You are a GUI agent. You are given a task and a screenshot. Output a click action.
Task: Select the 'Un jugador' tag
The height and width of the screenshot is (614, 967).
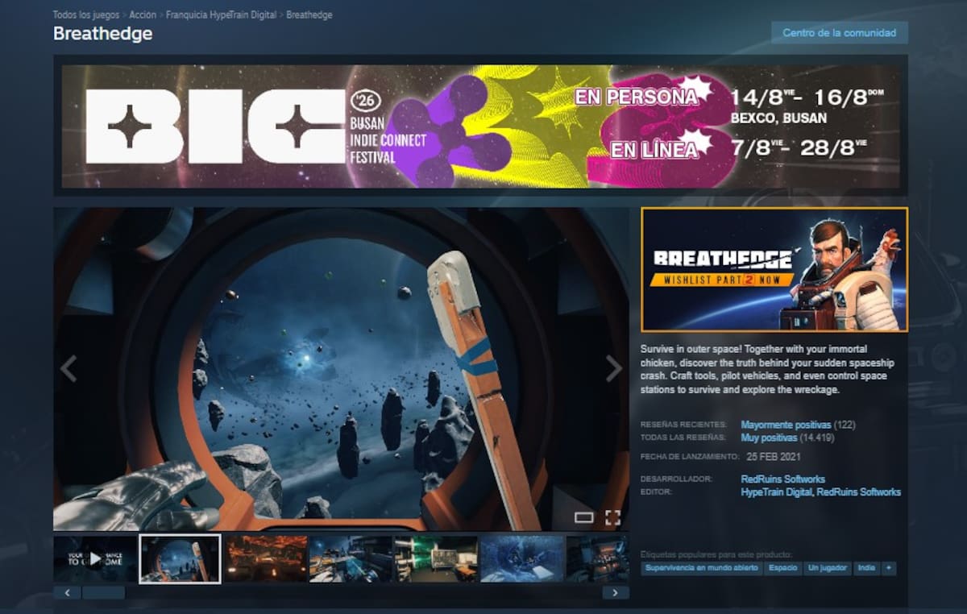(828, 568)
